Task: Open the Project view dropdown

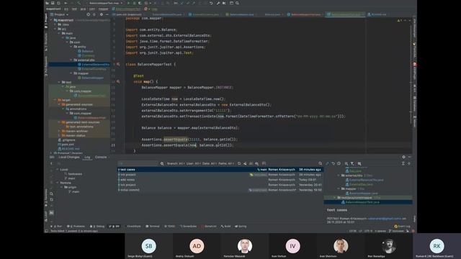Action: [x=59, y=14]
